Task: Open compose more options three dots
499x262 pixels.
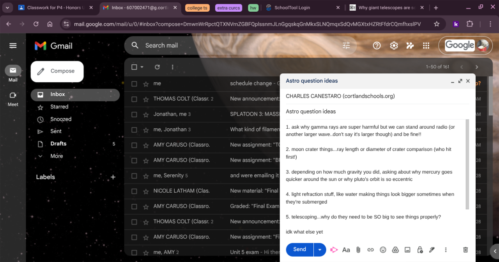Action: (446, 250)
